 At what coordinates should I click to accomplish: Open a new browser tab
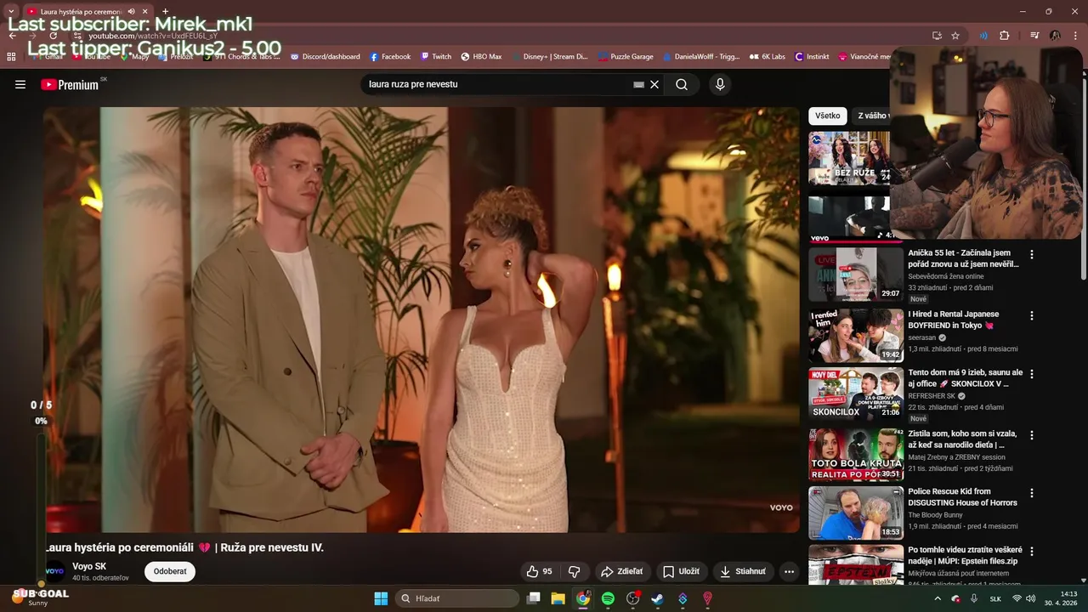point(165,12)
